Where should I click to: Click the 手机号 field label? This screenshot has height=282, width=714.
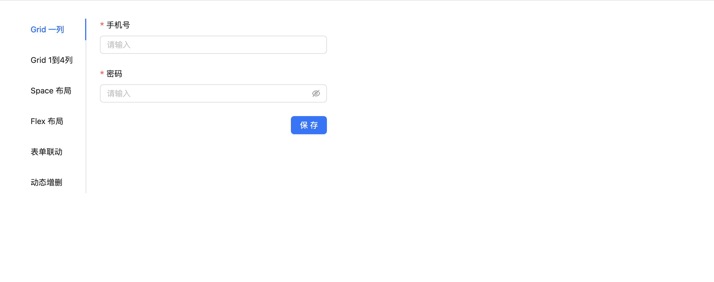point(118,25)
